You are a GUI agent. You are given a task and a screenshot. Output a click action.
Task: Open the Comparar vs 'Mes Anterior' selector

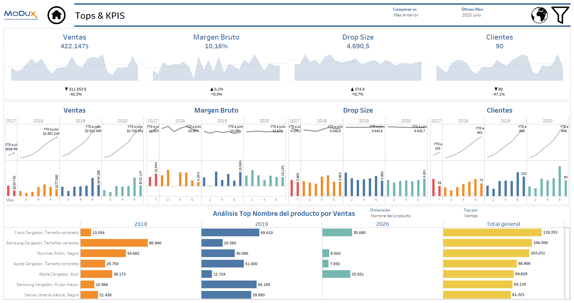click(406, 15)
